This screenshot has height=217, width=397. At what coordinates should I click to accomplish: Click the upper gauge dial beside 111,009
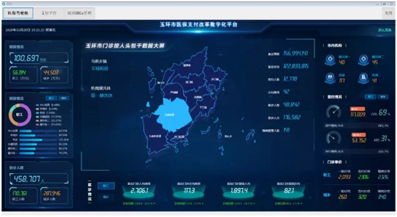click(x=334, y=112)
